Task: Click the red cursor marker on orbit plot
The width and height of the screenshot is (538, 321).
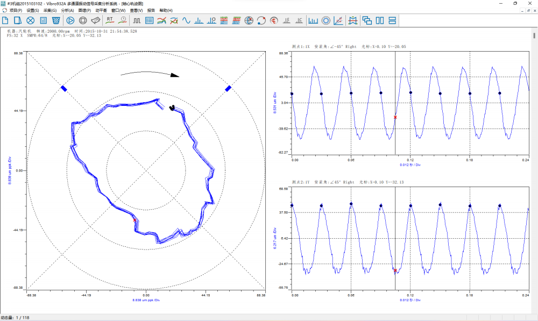Action: coord(134,220)
